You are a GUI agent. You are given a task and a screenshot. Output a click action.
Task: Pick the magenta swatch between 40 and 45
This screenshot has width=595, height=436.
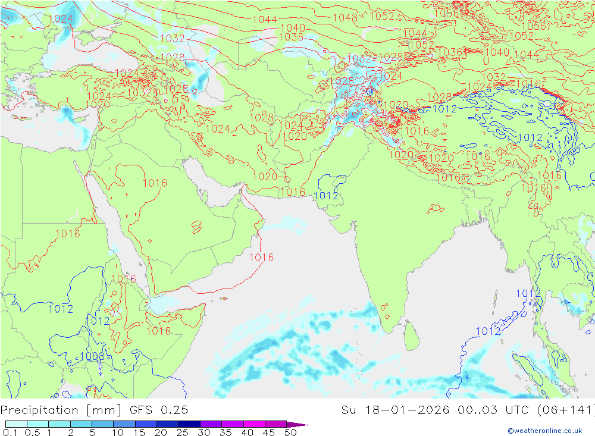(x=254, y=424)
